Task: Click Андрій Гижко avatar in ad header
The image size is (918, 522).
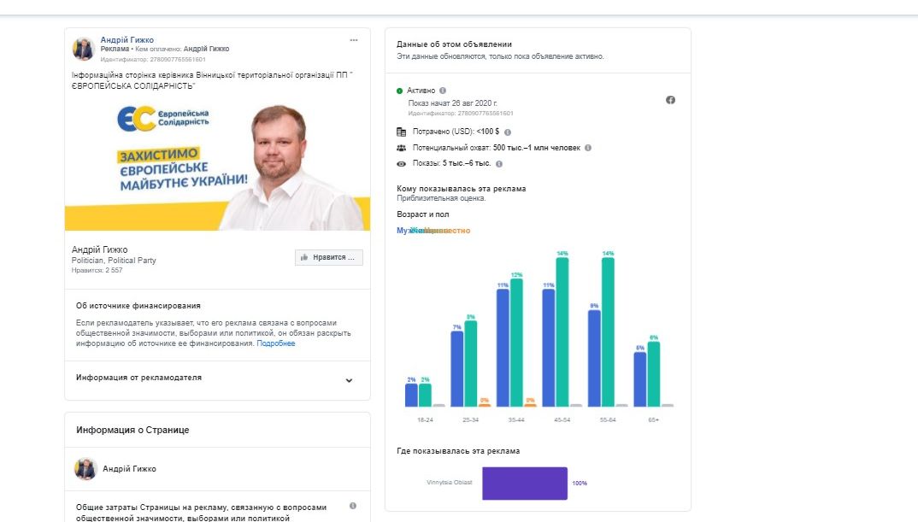Action: coord(84,49)
